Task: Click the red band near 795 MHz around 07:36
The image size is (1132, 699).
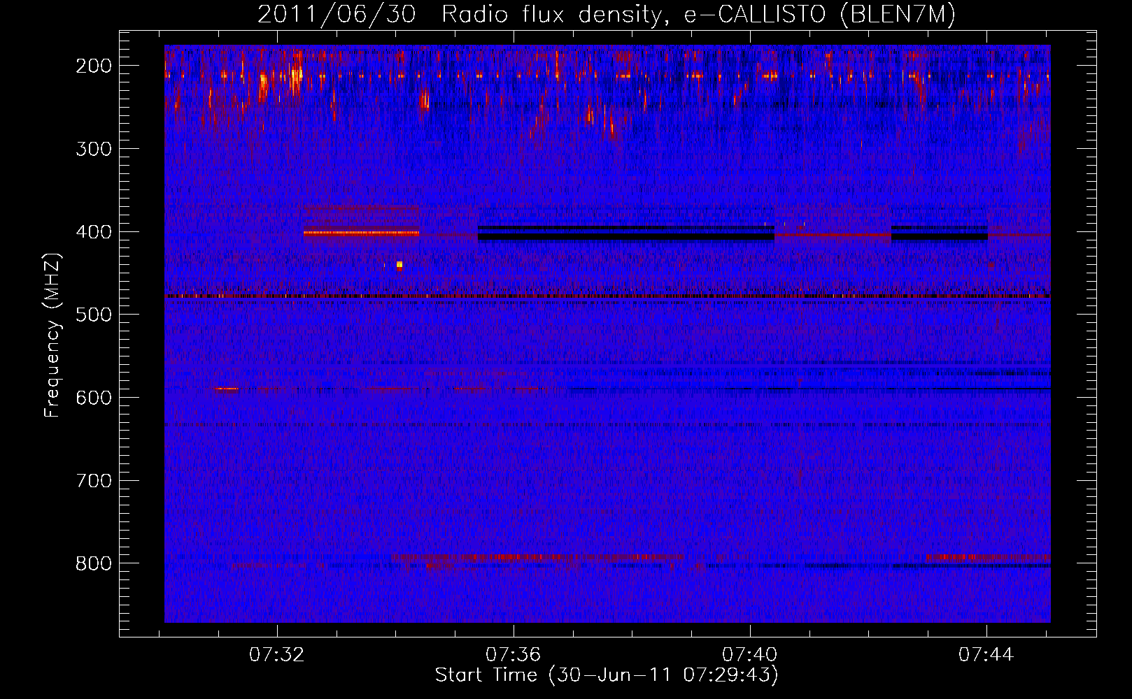Action: [x=539, y=558]
